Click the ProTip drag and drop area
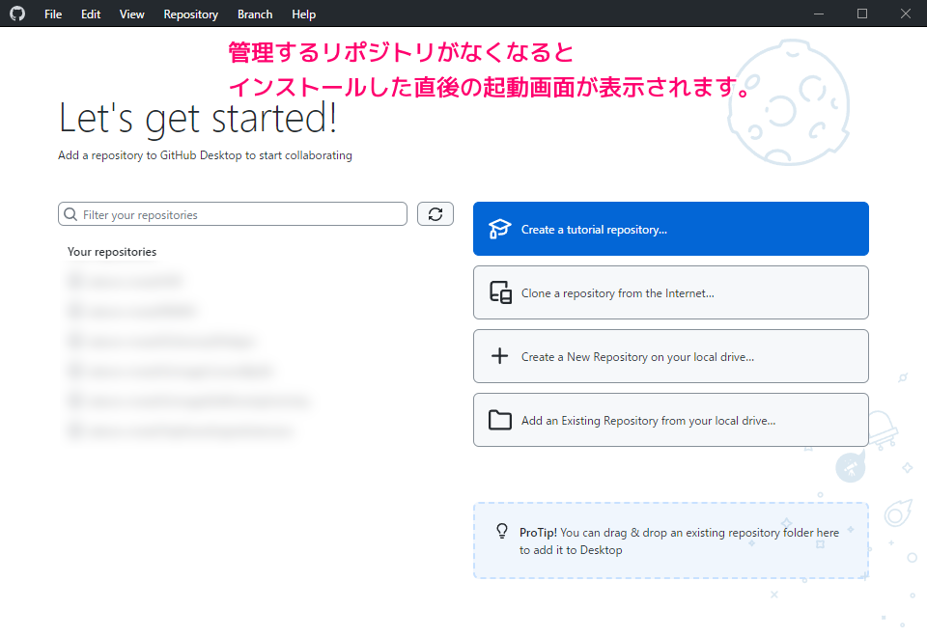The height and width of the screenshot is (637, 927). pos(670,540)
